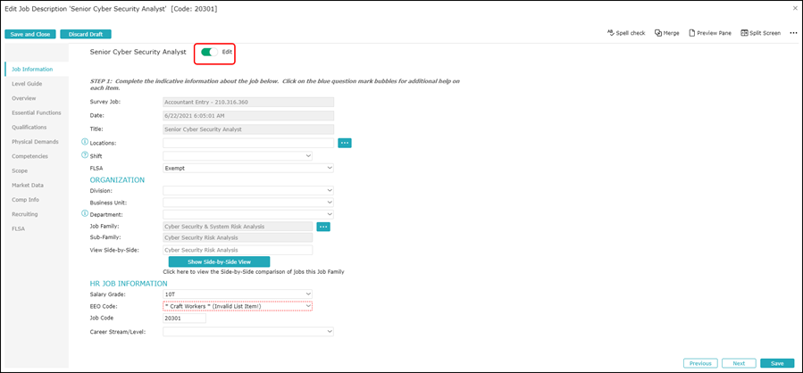Open the more options ellipsis menu
Screen dimensions: 803x373
792,33
